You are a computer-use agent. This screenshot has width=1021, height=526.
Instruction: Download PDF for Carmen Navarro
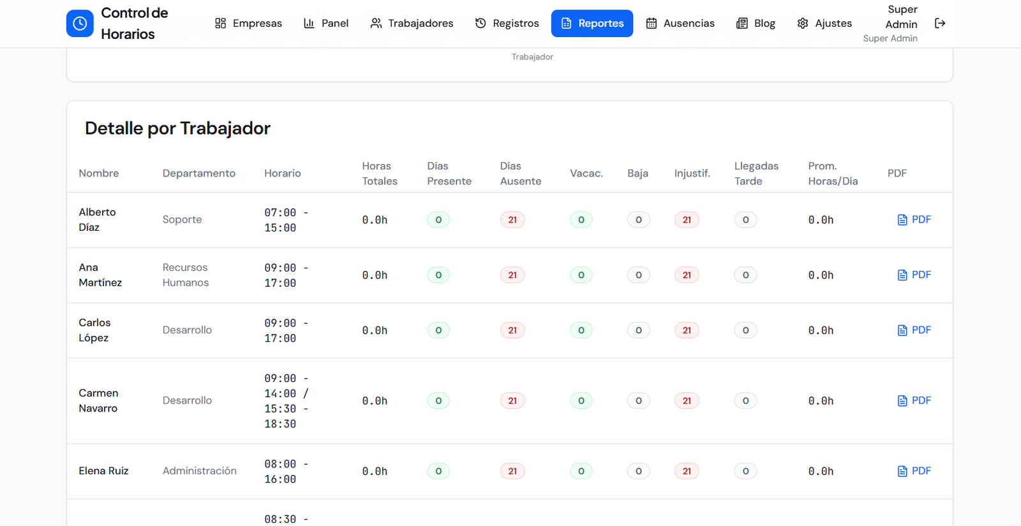(x=914, y=400)
